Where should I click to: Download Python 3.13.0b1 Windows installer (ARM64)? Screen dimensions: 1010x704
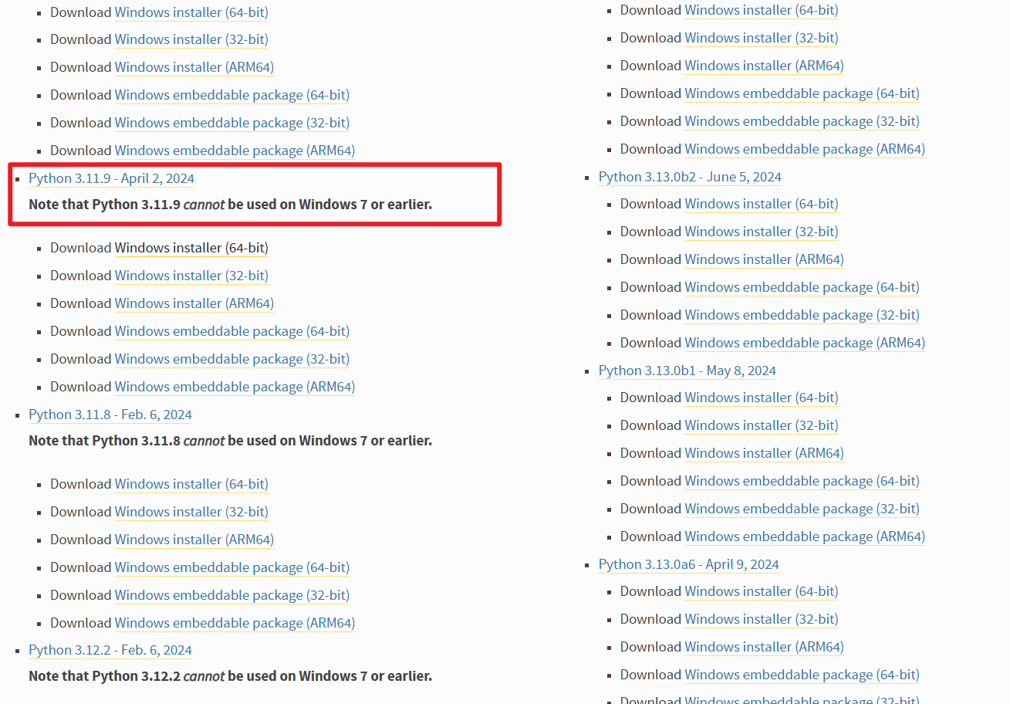tap(765, 453)
